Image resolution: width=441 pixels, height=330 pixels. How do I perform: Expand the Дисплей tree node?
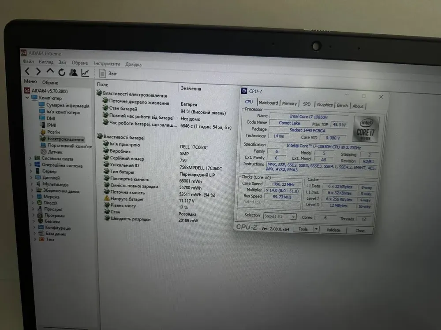point(31,178)
